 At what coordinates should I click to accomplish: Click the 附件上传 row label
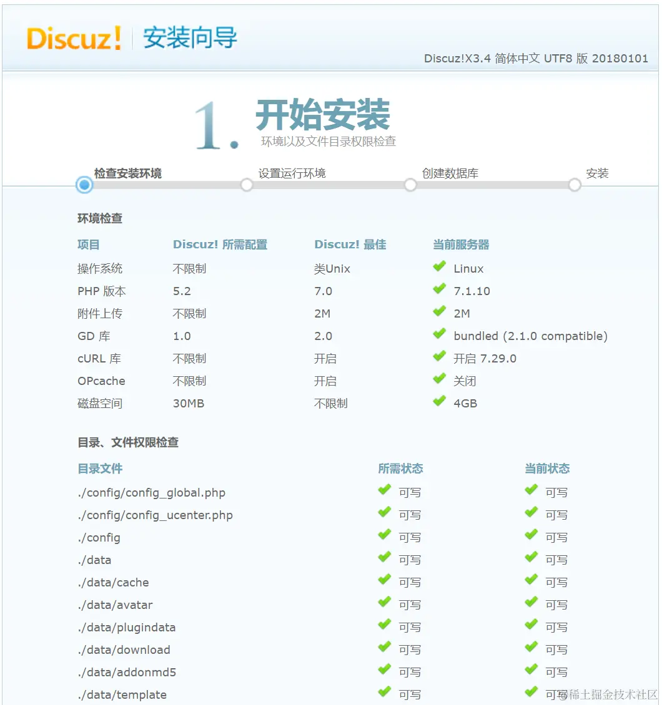click(100, 314)
